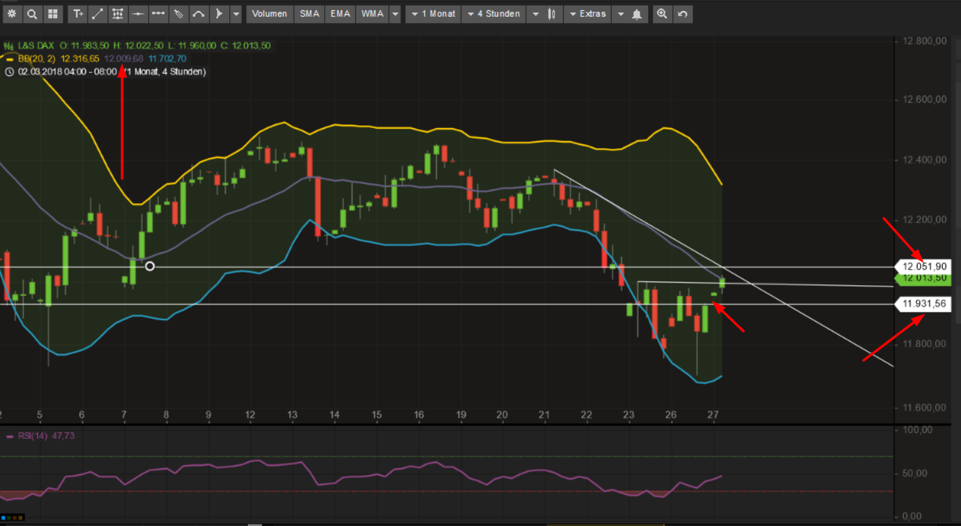Add the WMA indicator
The width and height of the screenshot is (961, 526).
pyautogui.click(x=372, y=14)
